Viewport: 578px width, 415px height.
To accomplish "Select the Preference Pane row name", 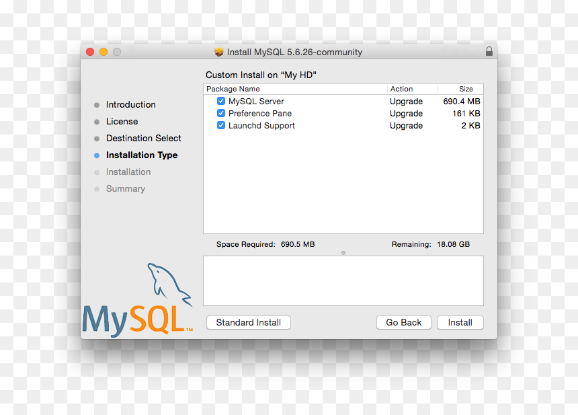I will [x=260, y=113].
